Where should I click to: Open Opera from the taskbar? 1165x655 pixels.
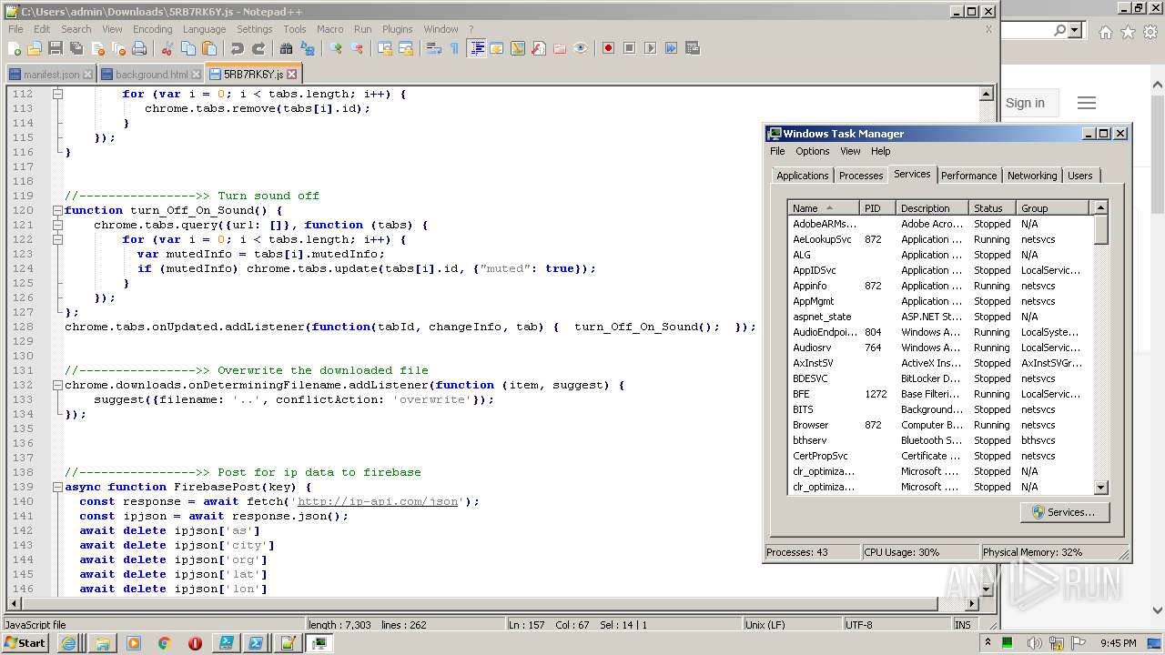coord(195,643)
